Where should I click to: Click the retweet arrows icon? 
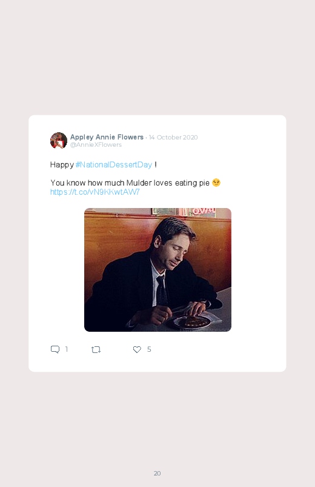[x=96, y=350]
